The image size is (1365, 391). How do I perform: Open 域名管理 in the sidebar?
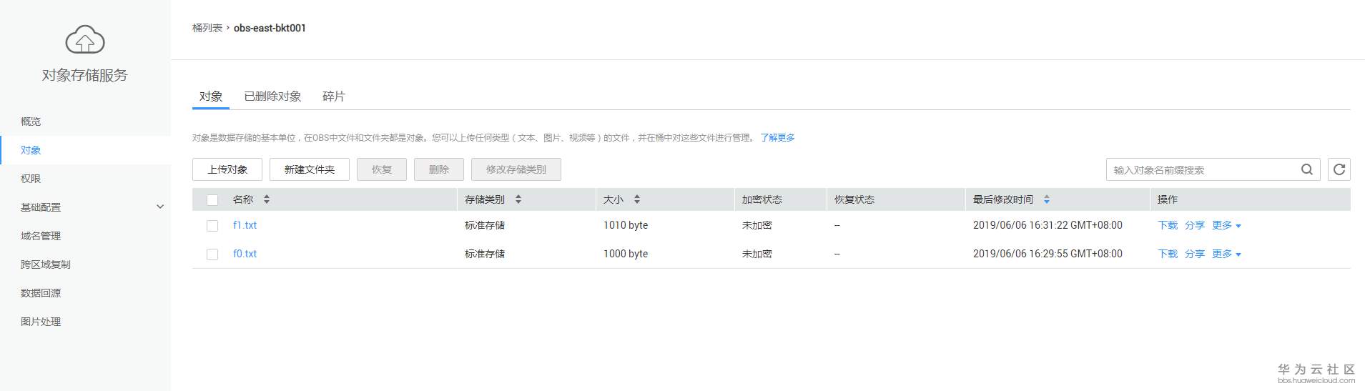41,236
